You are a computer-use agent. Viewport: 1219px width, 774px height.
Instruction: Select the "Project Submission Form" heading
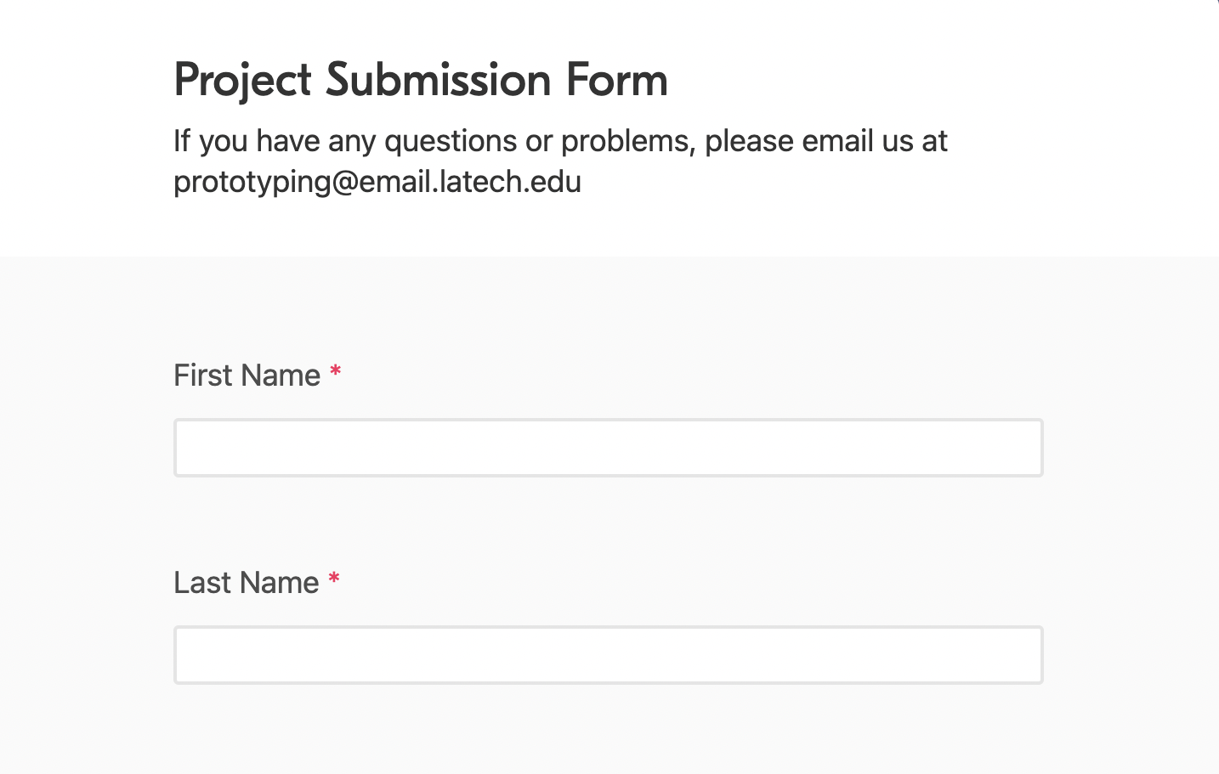420,81
